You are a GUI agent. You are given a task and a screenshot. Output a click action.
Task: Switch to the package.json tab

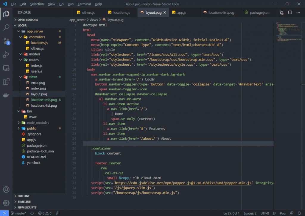coord(259,12)
